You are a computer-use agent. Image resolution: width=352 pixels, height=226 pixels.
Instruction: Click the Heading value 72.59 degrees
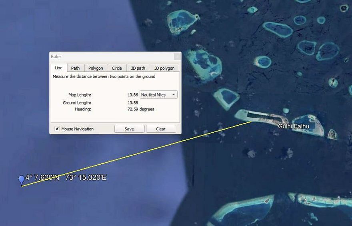click(x=141, y=109)
